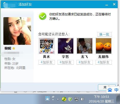Open 宇哲's avatar with the cat
This screenshot has width=120, height=104.
tap(66, 46)
